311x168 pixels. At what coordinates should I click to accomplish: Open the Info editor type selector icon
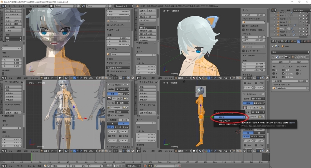[3, 6]
